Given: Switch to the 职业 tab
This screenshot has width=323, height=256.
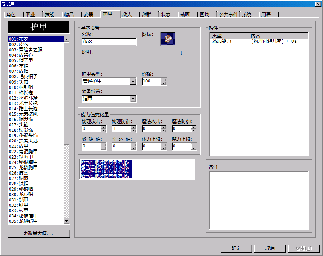Looking at the screenshot, I should pyautogui.click(x=33, y=15).
